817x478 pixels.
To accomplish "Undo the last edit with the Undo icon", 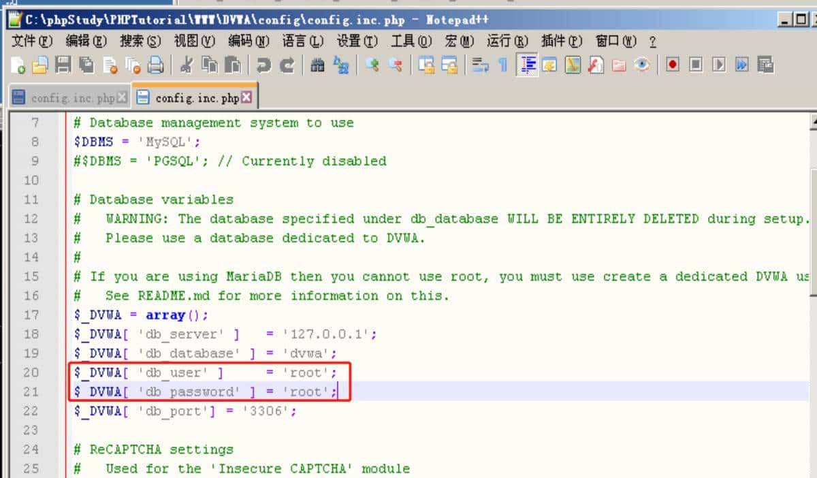I will tap(263, 65).
